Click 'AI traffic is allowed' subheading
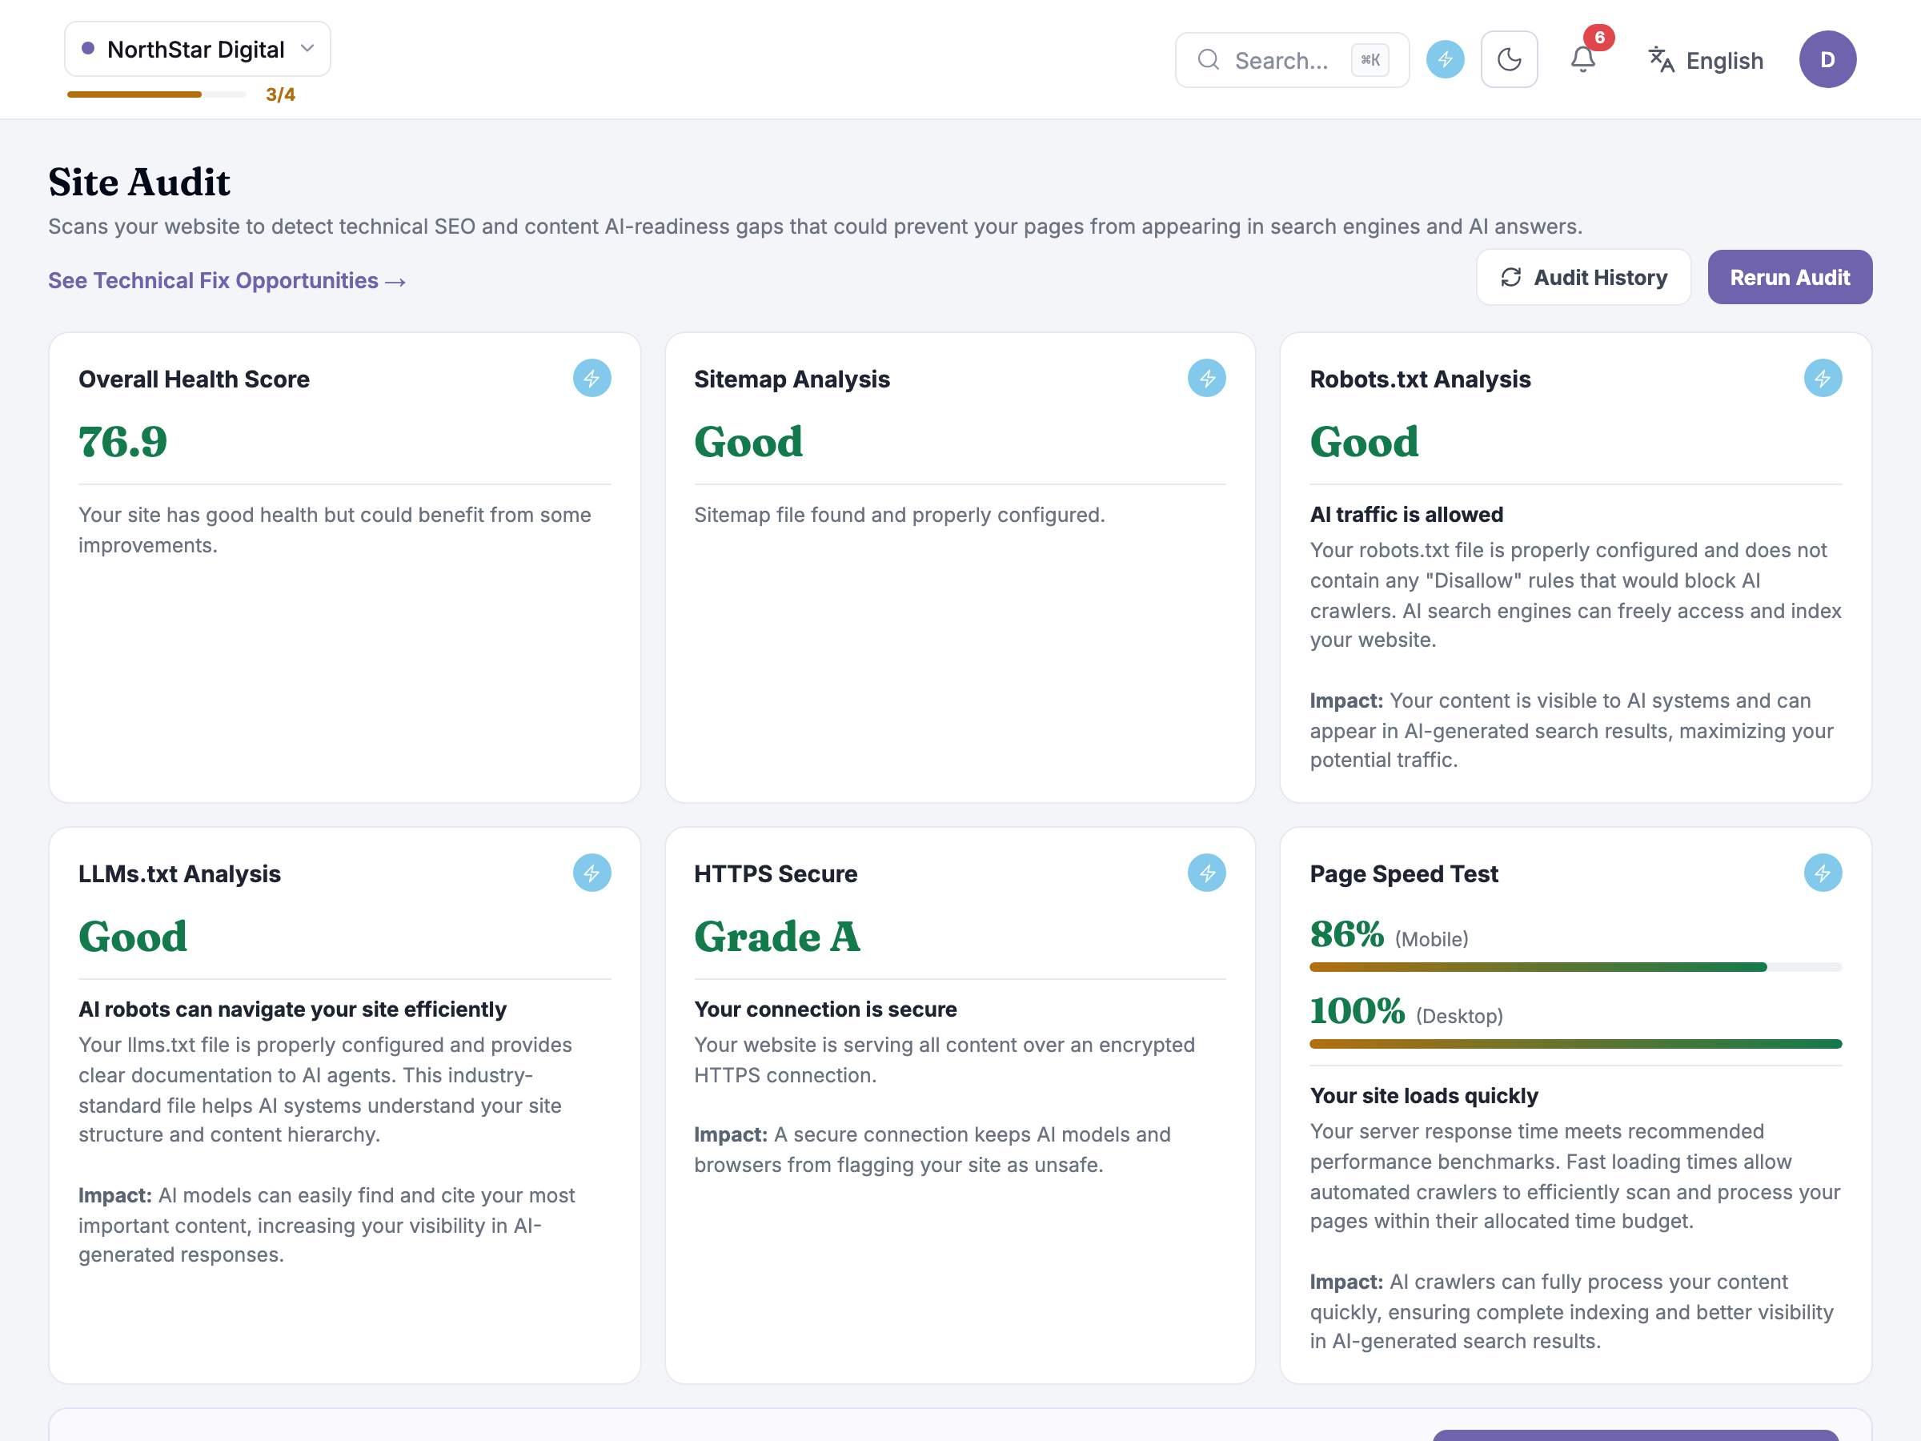This screenshot has width=1921, height=1441. (x=1406, y=515)
